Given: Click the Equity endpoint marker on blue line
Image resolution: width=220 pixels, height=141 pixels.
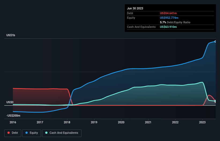Looking at the screenshot, I should [x=215, y=42].
